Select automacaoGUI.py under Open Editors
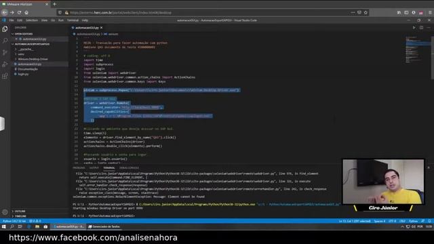434x244 pixels. click(x=35, y=39)
